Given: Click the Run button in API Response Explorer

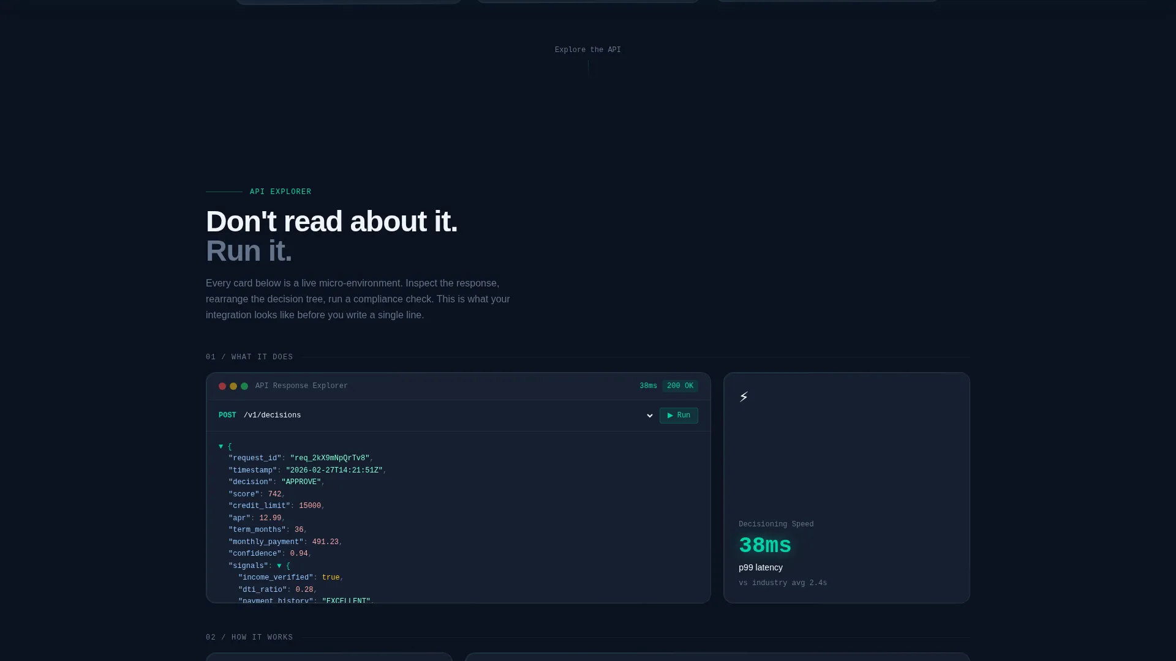Looking at the screenshot, I should [x=679, y=416].
